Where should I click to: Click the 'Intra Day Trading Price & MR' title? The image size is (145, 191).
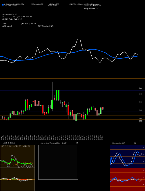(53, 143)
